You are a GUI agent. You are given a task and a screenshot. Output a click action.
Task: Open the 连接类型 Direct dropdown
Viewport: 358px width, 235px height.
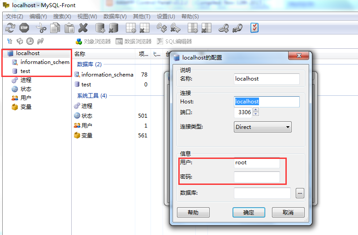click(263, 127)
